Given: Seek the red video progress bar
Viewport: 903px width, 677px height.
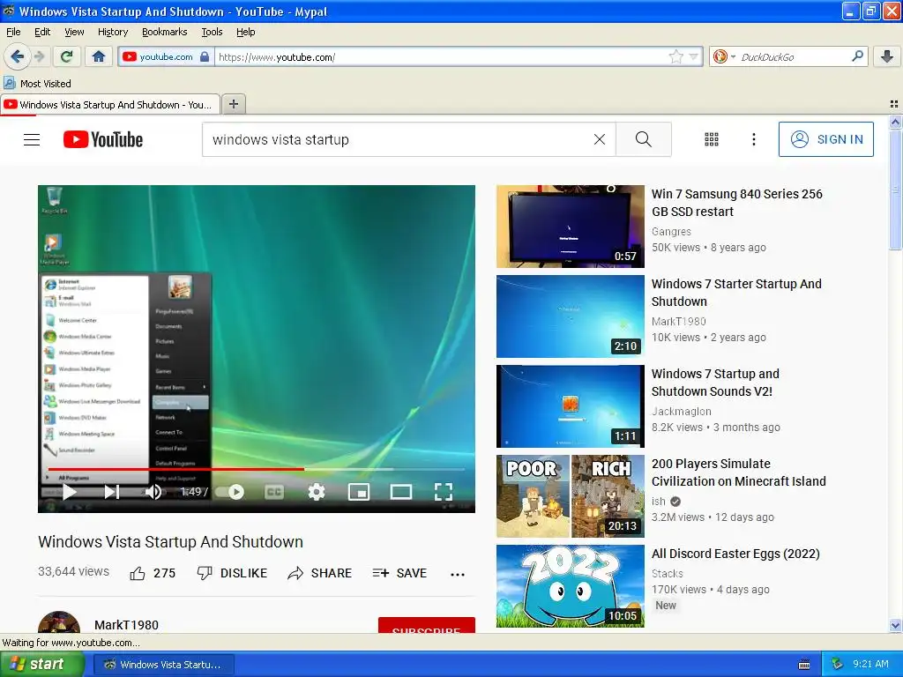Looking at the screenshot, I should click(x=257, y=469).
